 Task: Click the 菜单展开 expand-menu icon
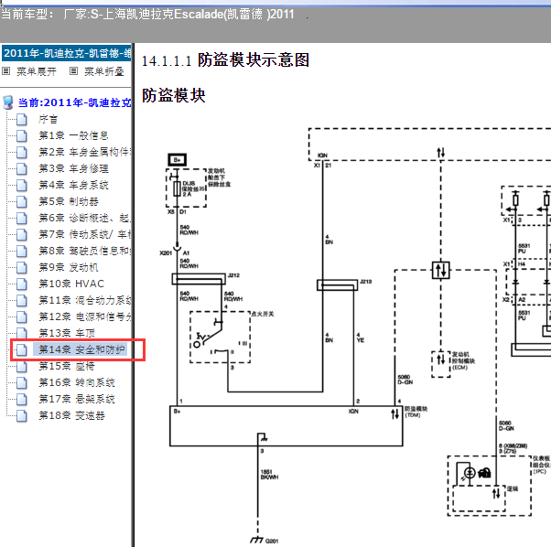(6, 71)
